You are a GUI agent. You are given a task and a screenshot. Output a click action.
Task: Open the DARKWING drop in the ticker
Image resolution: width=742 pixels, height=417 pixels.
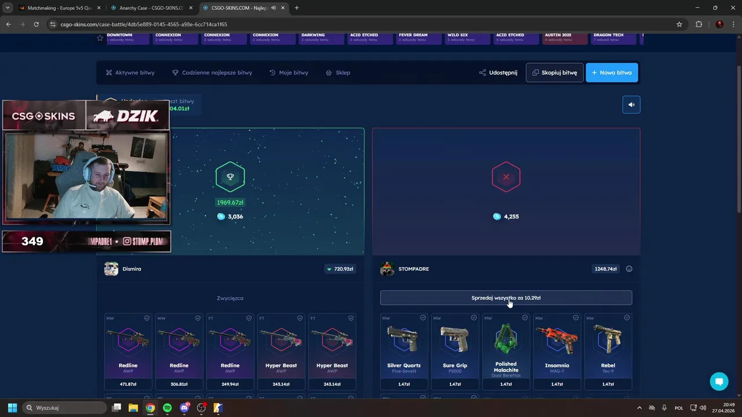pos(321,38)
